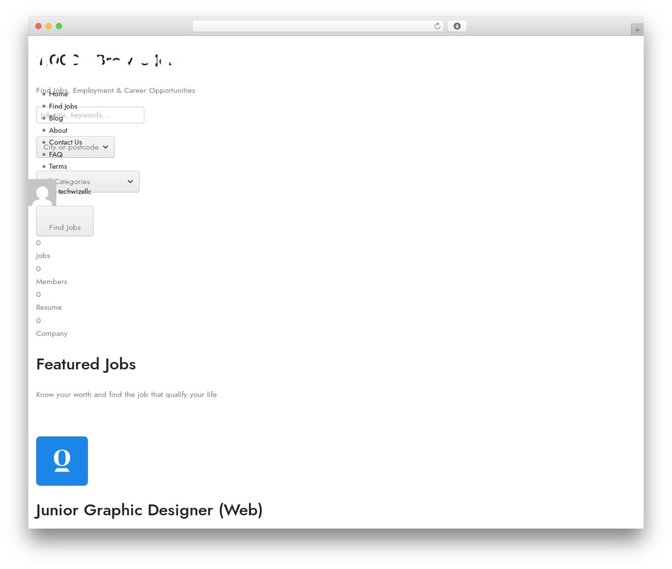Click the Find Jobs search button
This screenshot has width=672, height=569.
[65, 221]
